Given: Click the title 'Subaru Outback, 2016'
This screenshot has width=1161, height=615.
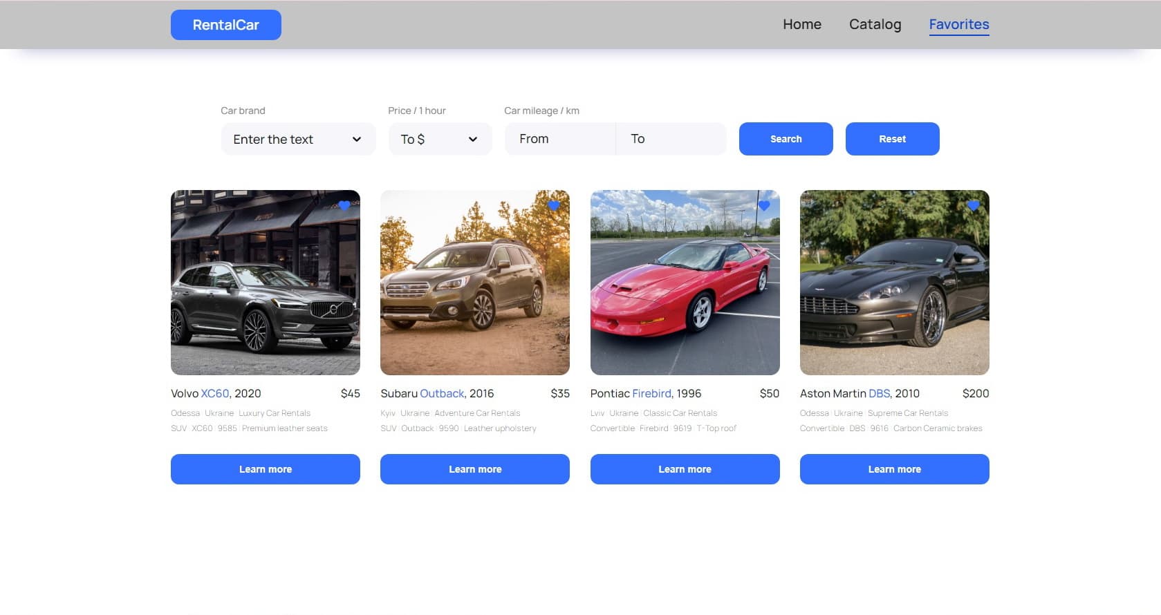Looking at the screenshot, I should point(437,393).
